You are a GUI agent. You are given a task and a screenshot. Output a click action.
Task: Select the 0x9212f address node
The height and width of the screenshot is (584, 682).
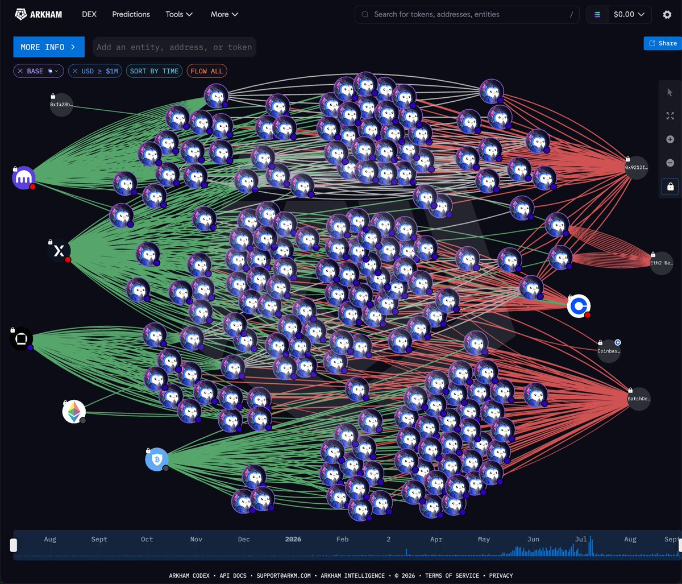[x=637, y=168]
